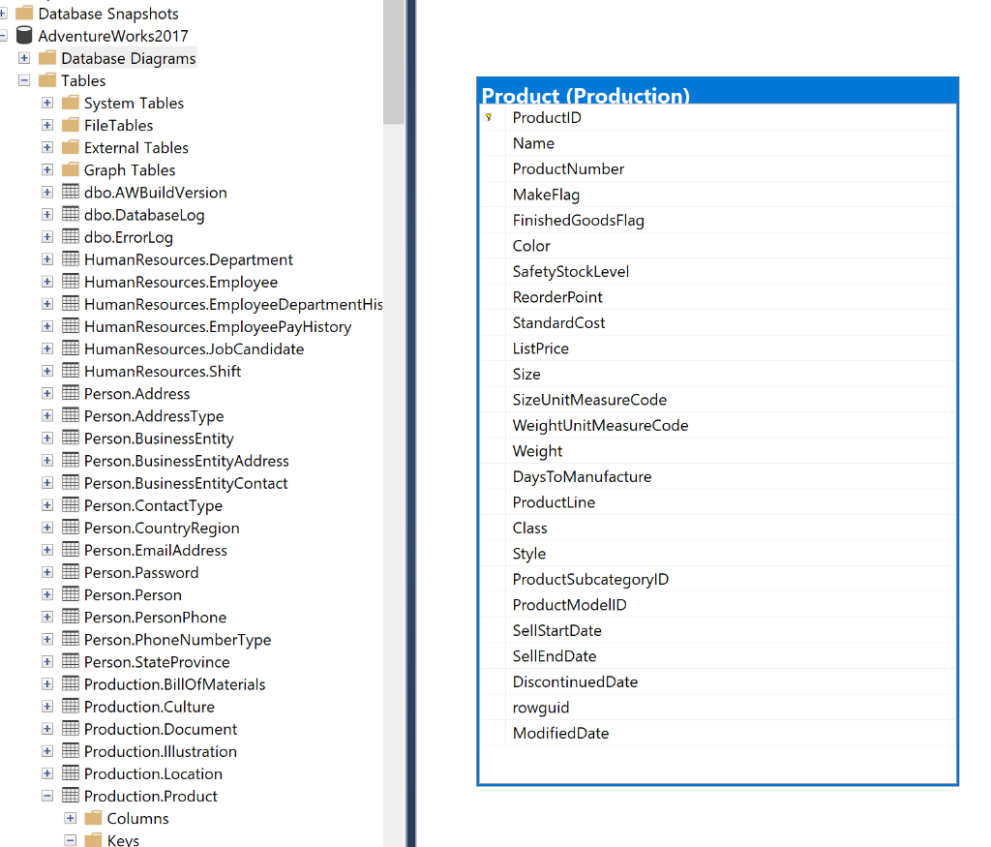Click the Person.Address table icon

[x=70, y=393]
